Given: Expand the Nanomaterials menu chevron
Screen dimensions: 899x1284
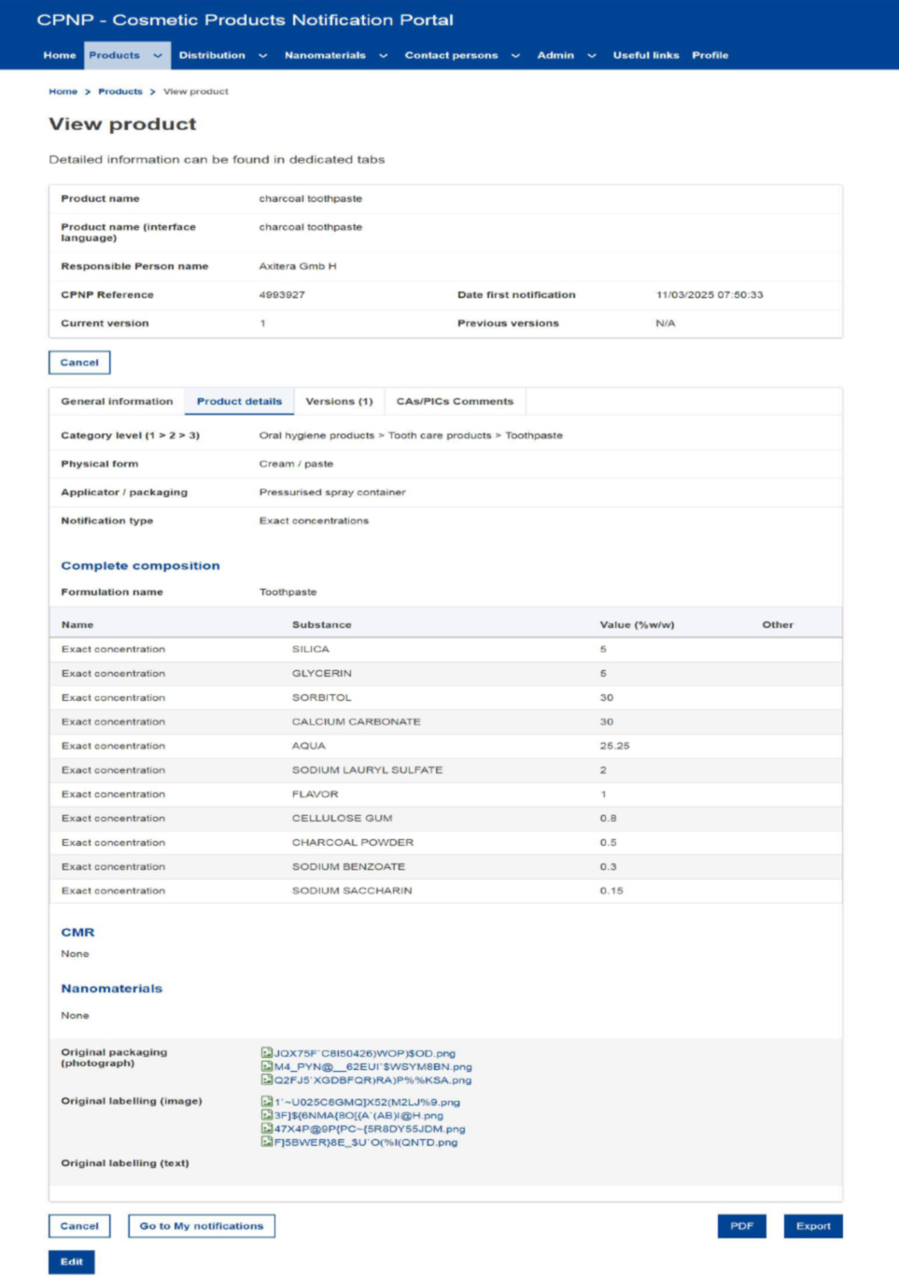Looking at the screenshot, I should point(384,56).
